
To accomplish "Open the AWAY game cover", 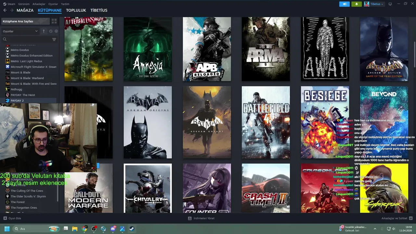I will tap(325, 49).
